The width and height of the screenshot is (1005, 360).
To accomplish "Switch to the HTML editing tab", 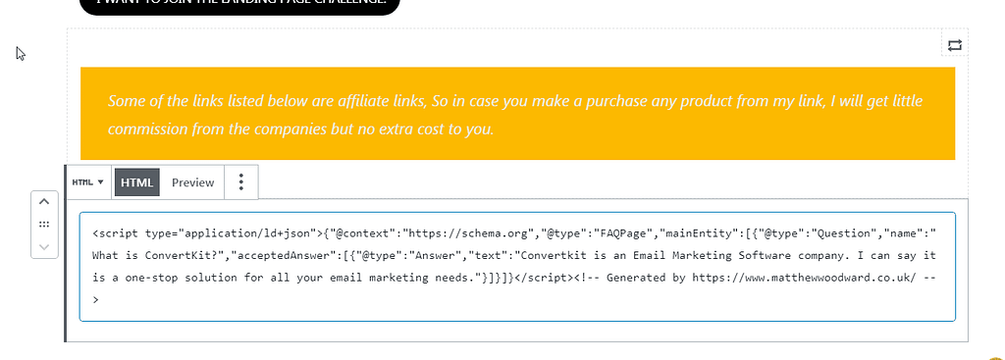I will 137,182.
